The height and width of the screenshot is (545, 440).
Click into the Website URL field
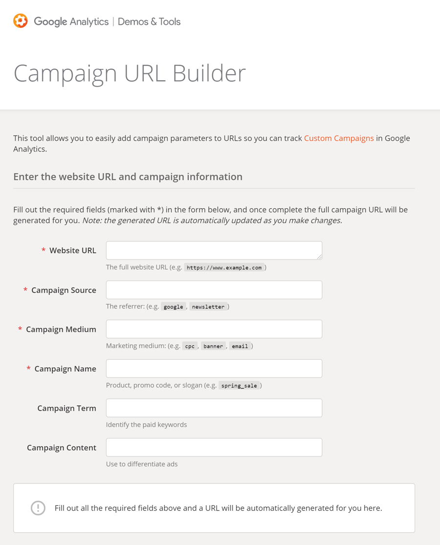pyautogui.click(x=214, y=250)
